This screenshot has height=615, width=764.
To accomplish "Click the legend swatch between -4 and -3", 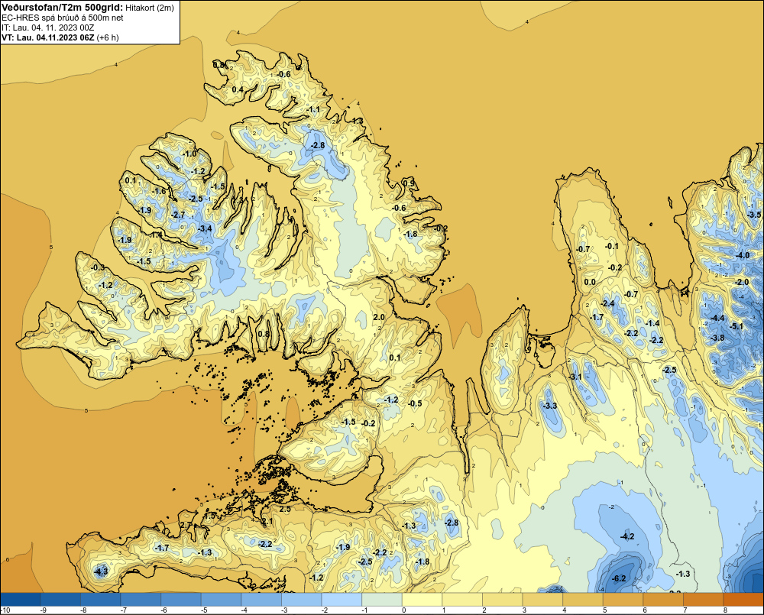I will coord(261,600).
